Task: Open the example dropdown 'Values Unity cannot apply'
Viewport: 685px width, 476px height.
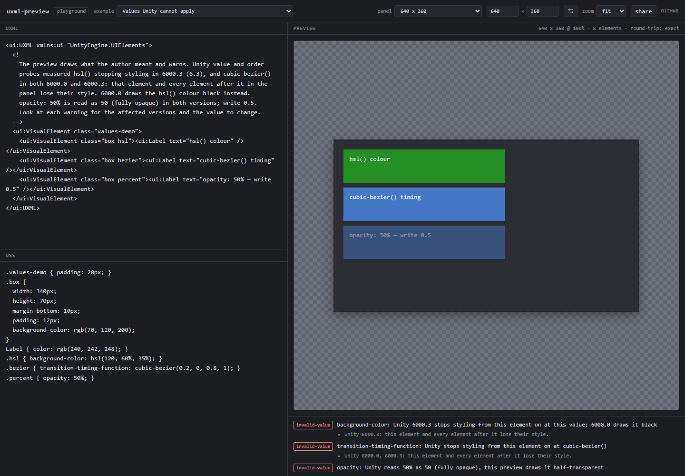Action: click(205, 11)
